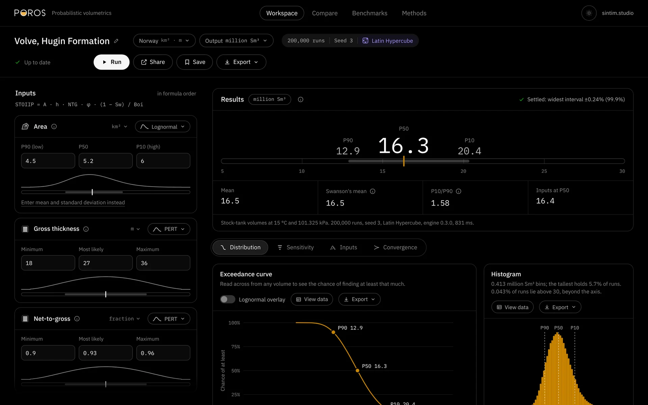Click the Save button

click(195, 62)
